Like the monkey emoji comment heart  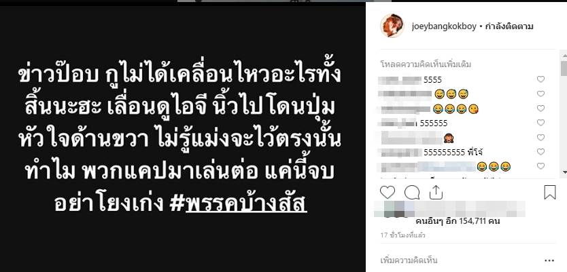pyautogui.click(x=540, y=138)
